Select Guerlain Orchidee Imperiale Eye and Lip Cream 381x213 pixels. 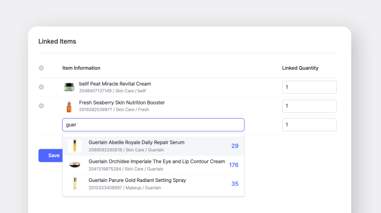pyautogui.click(x=153, y=165)
